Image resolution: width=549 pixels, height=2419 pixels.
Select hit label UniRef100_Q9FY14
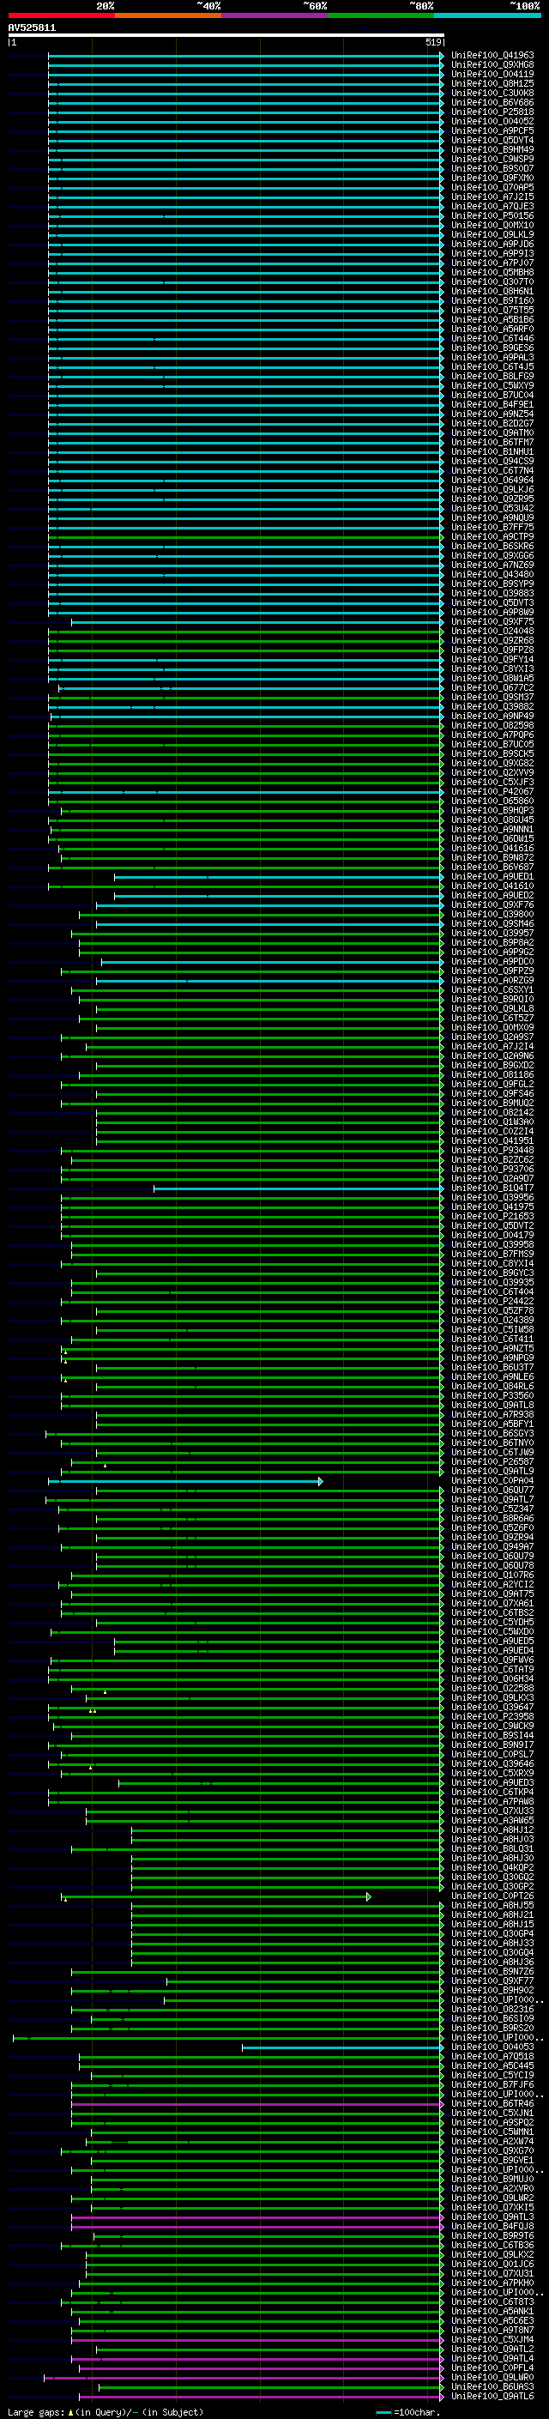tap(492, 659)
